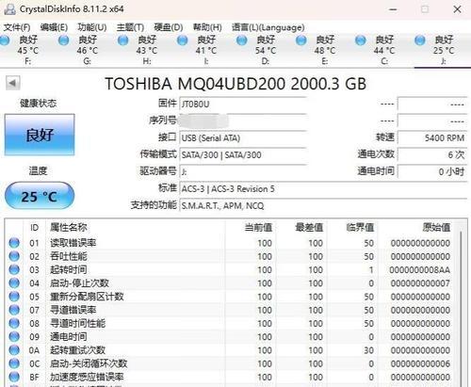Click the standard field ACS-3 Revision 5
The image size is (471, 387).
(x=323, y=189)
